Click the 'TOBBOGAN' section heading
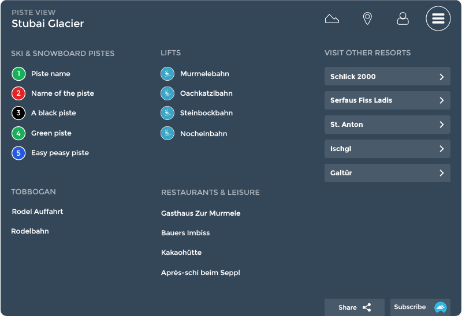The height and width of the screenshot is (316, 462). coord(33,192)
